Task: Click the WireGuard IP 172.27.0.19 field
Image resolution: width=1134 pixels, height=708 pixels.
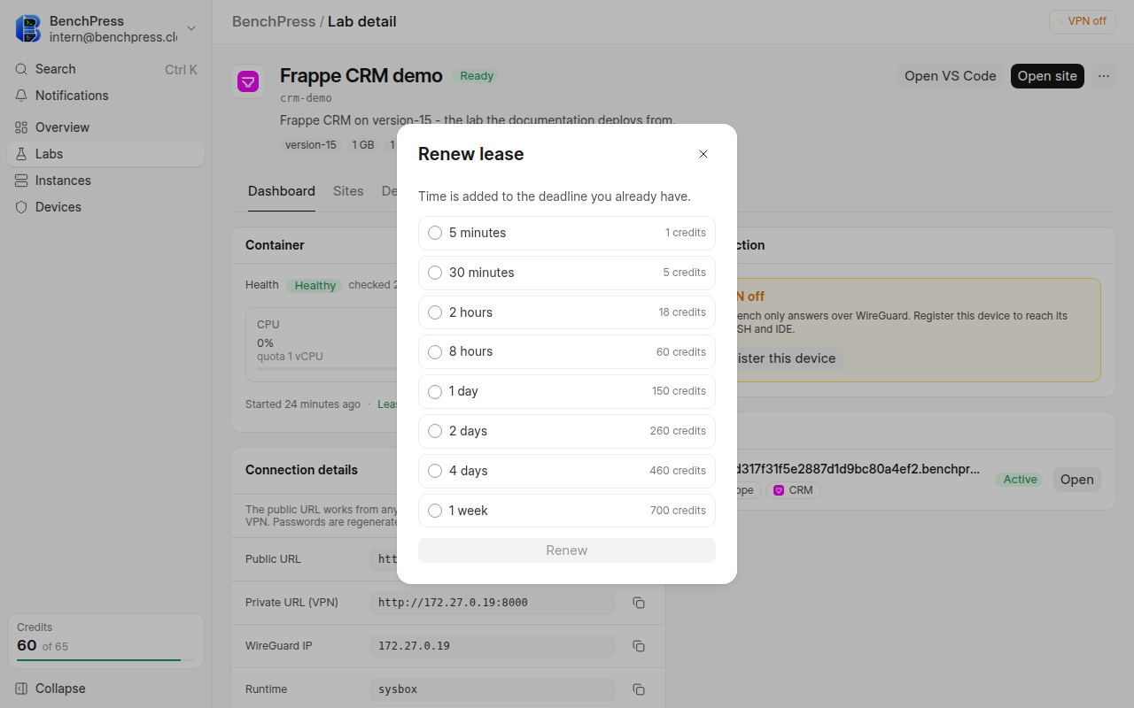Action: [492, 646]
